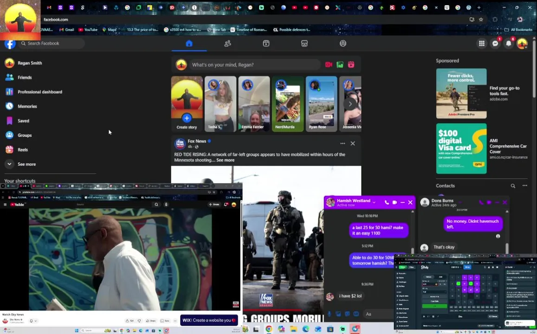Open the account avatar menu
The width and height of the screenshot is (537, 334).
click(x=522, y=44)
